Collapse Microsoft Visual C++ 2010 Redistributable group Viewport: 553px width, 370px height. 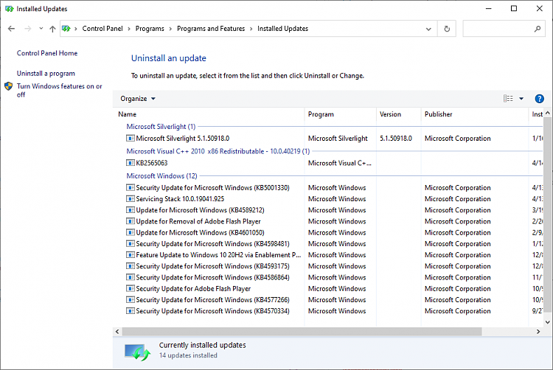coord(218,151)
